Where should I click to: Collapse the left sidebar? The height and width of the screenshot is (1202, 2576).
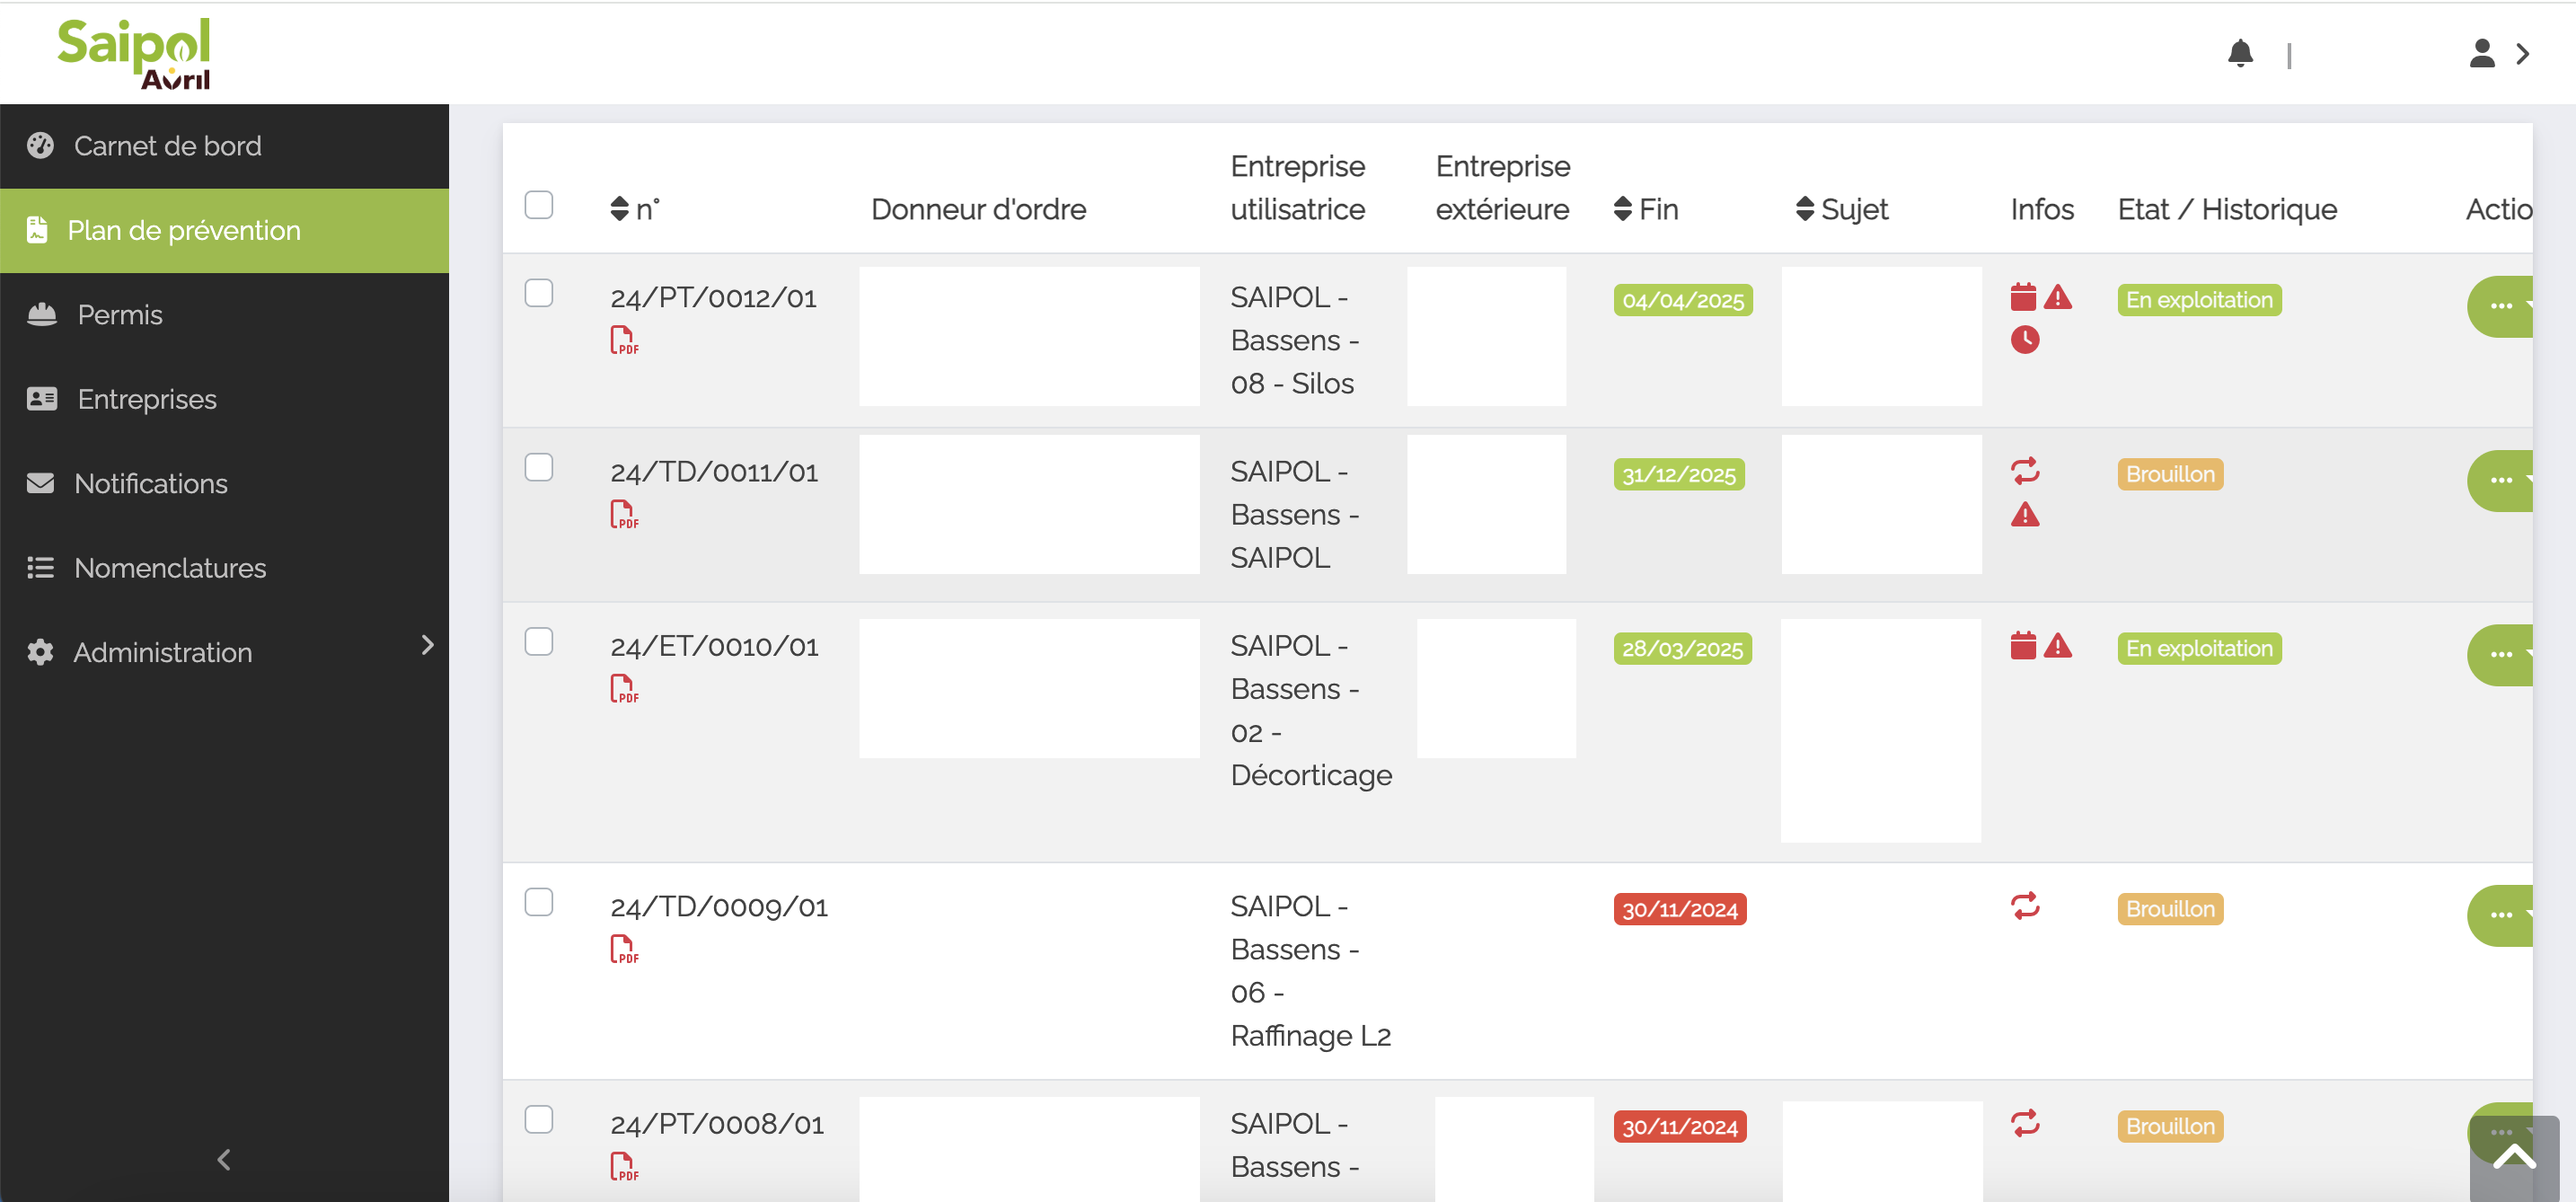coord(223,1159)
